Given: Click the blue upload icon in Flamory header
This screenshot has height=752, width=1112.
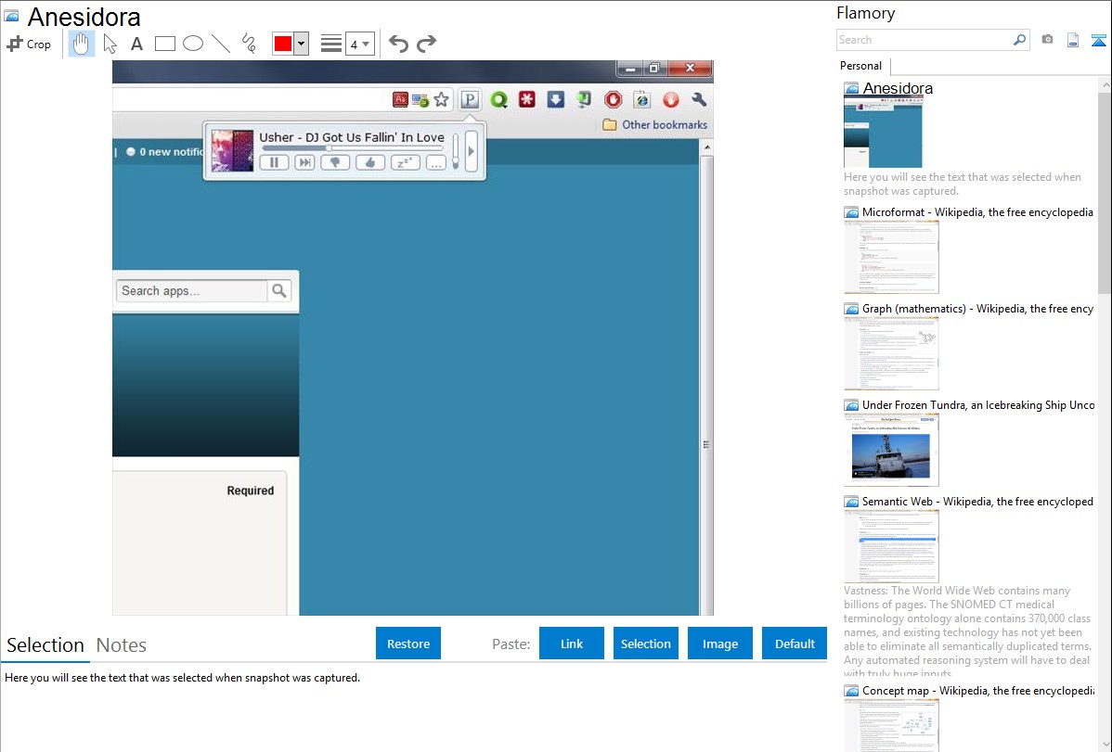Looking at the screenshot, I should click(x=1098, y=40).
